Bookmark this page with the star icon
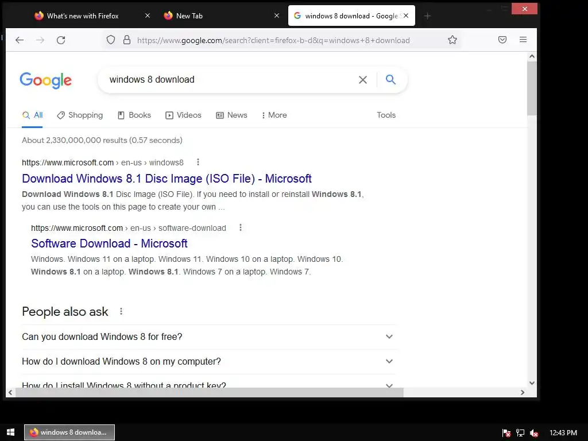This screenshot has height=441, width=588. (x=452, y=40)
